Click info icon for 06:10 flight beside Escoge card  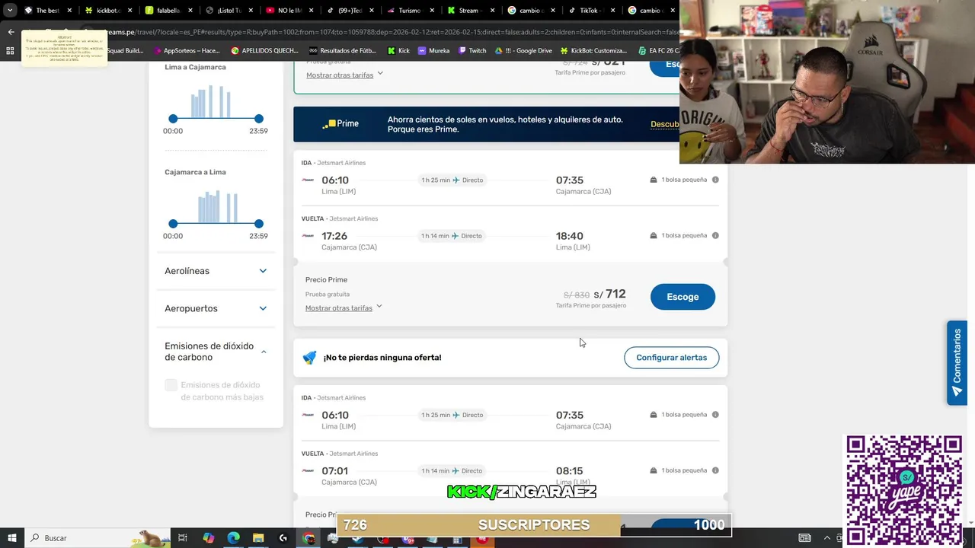tap(715, 180)
